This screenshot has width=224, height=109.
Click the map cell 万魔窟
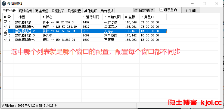coord(109,40)
